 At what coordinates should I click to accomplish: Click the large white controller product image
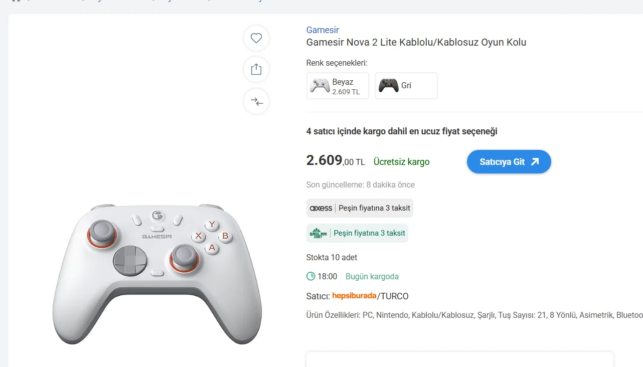157,273
